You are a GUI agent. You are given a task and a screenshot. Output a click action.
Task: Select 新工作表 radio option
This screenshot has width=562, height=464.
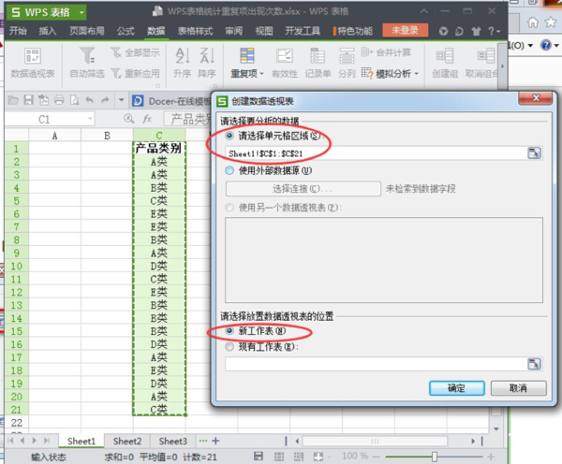[x=229, y=330]
